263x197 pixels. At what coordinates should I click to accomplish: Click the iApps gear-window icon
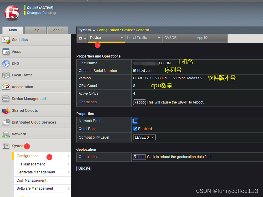(6, 52)
